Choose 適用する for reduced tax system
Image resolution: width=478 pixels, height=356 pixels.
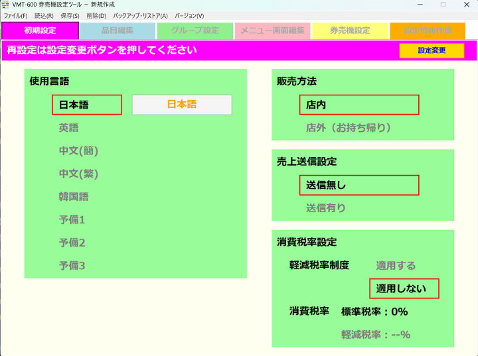point(396,266)
